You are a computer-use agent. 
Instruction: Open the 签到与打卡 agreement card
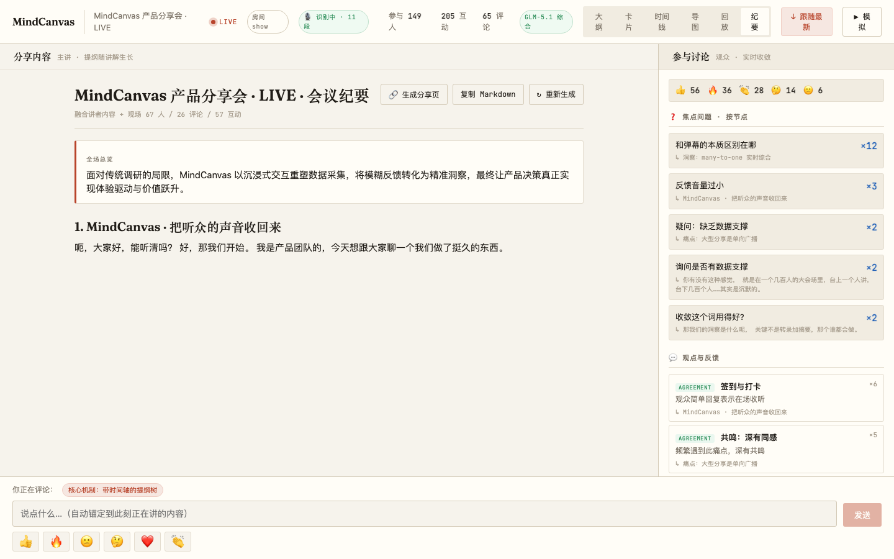click(776, 398)
